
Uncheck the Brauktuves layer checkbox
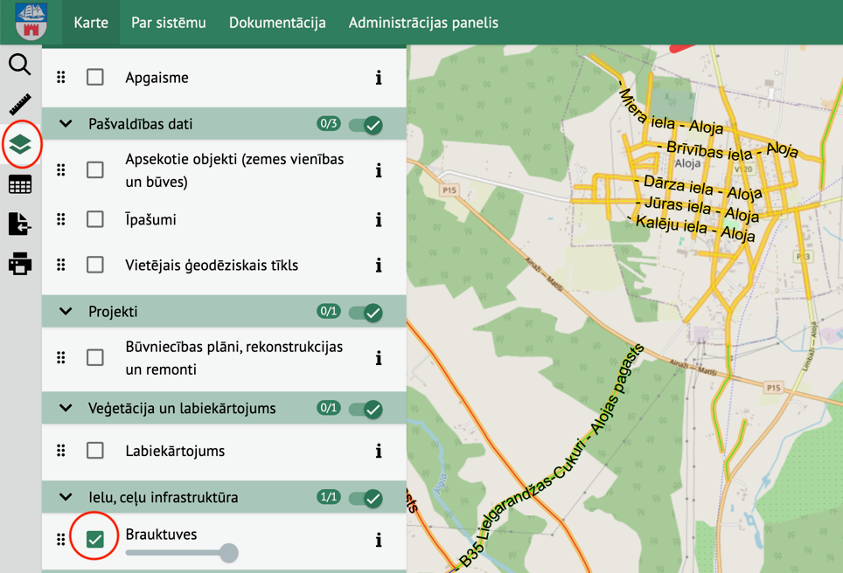[x=95, y=539]
